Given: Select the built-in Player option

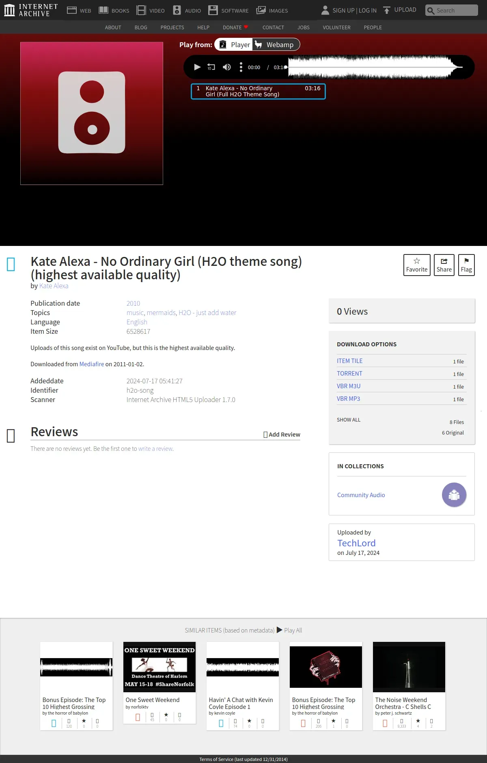Looking at the screenshot, I should 234,45.
